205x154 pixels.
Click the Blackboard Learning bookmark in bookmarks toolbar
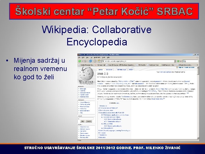point(127,65)
